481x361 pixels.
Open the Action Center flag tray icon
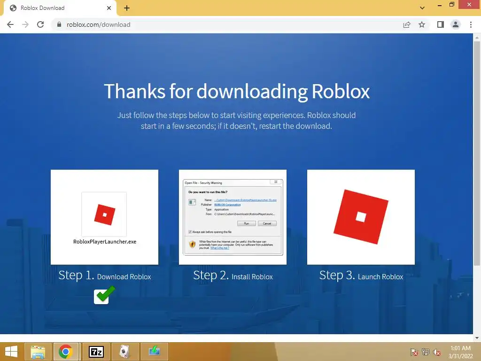point(414,352)
